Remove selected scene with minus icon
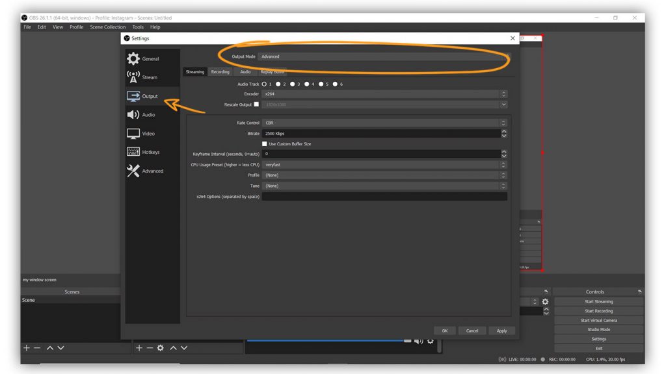 pos(37,348)
